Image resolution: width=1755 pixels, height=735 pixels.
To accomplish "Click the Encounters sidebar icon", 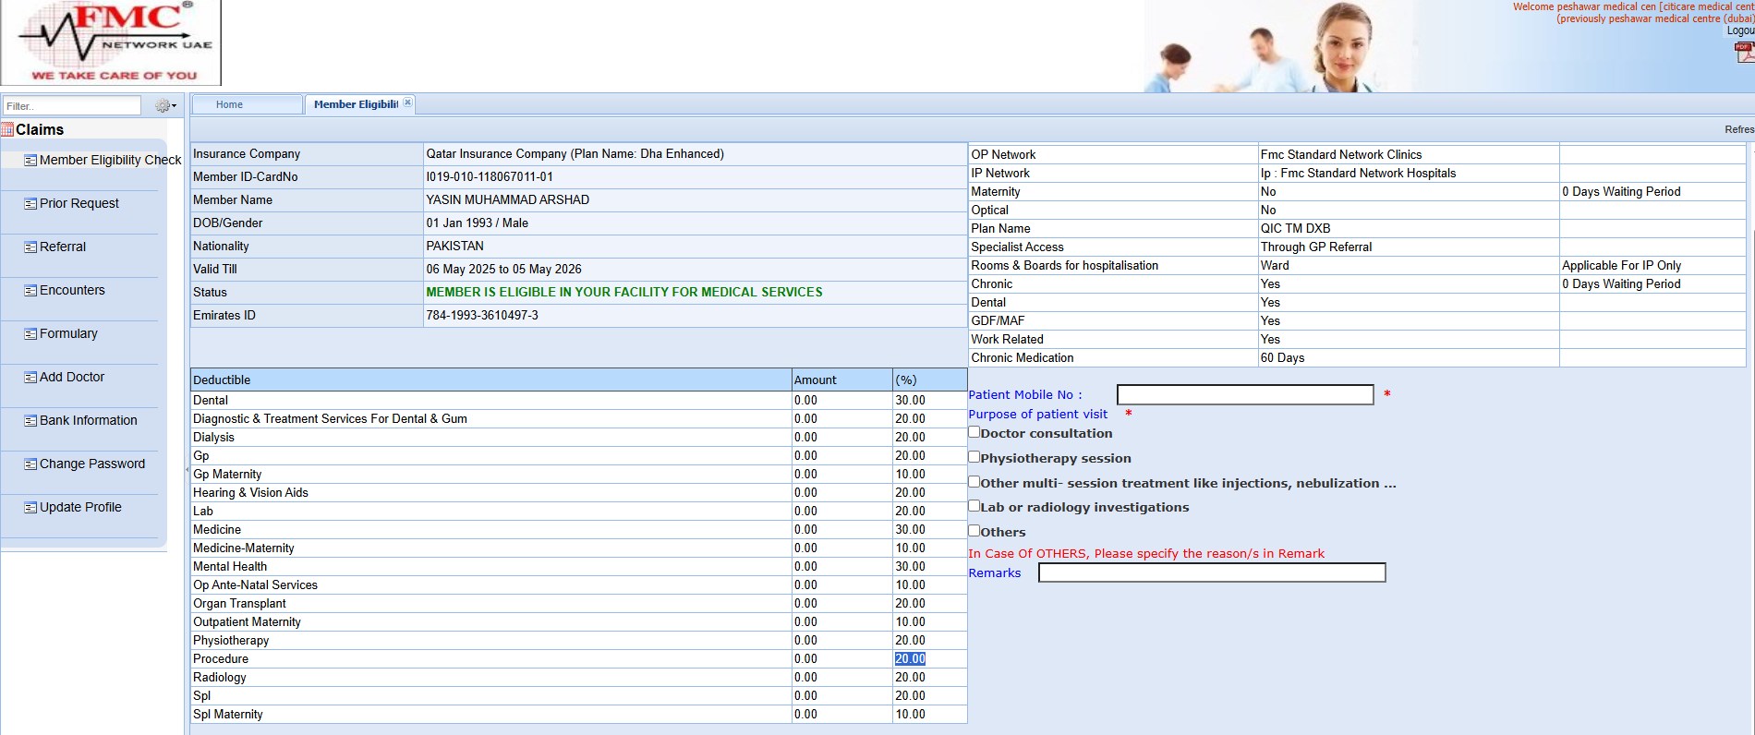I will pyautogui.click(x=30, y=291).
